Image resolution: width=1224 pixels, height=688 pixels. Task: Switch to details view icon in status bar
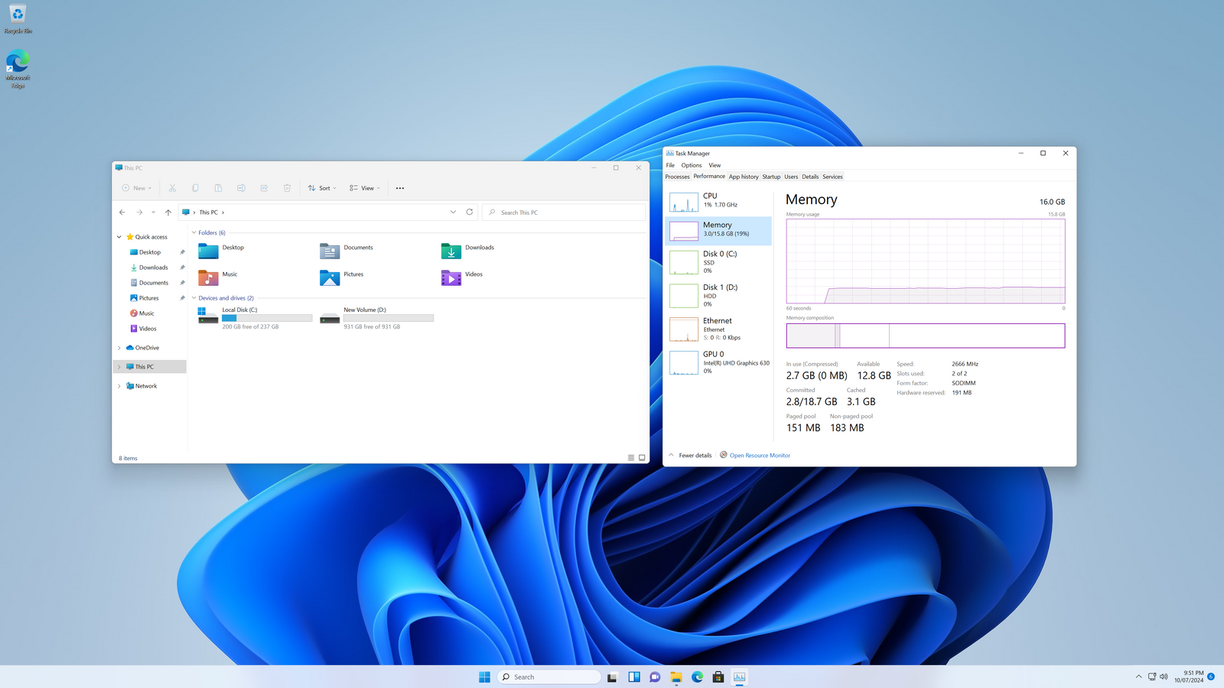[631, 458]
